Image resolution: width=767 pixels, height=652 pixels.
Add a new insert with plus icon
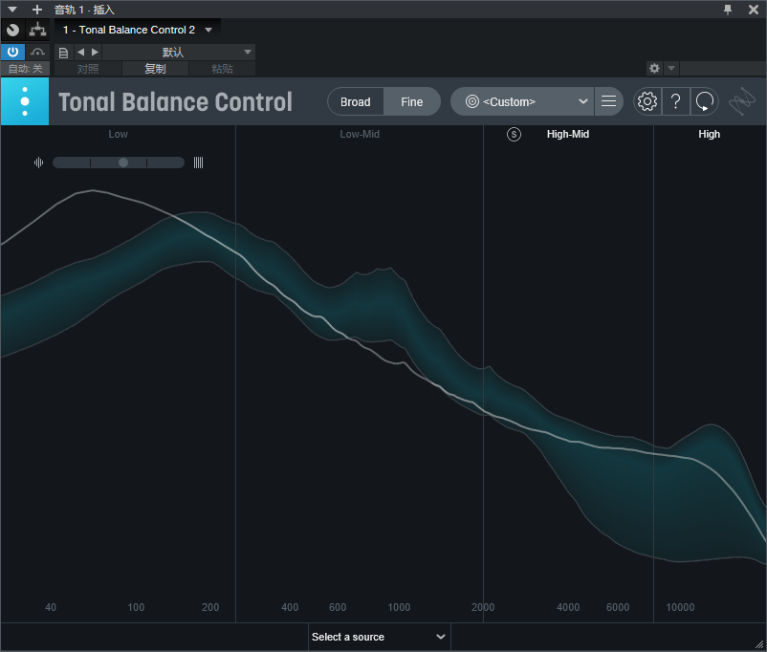(37, 10)
